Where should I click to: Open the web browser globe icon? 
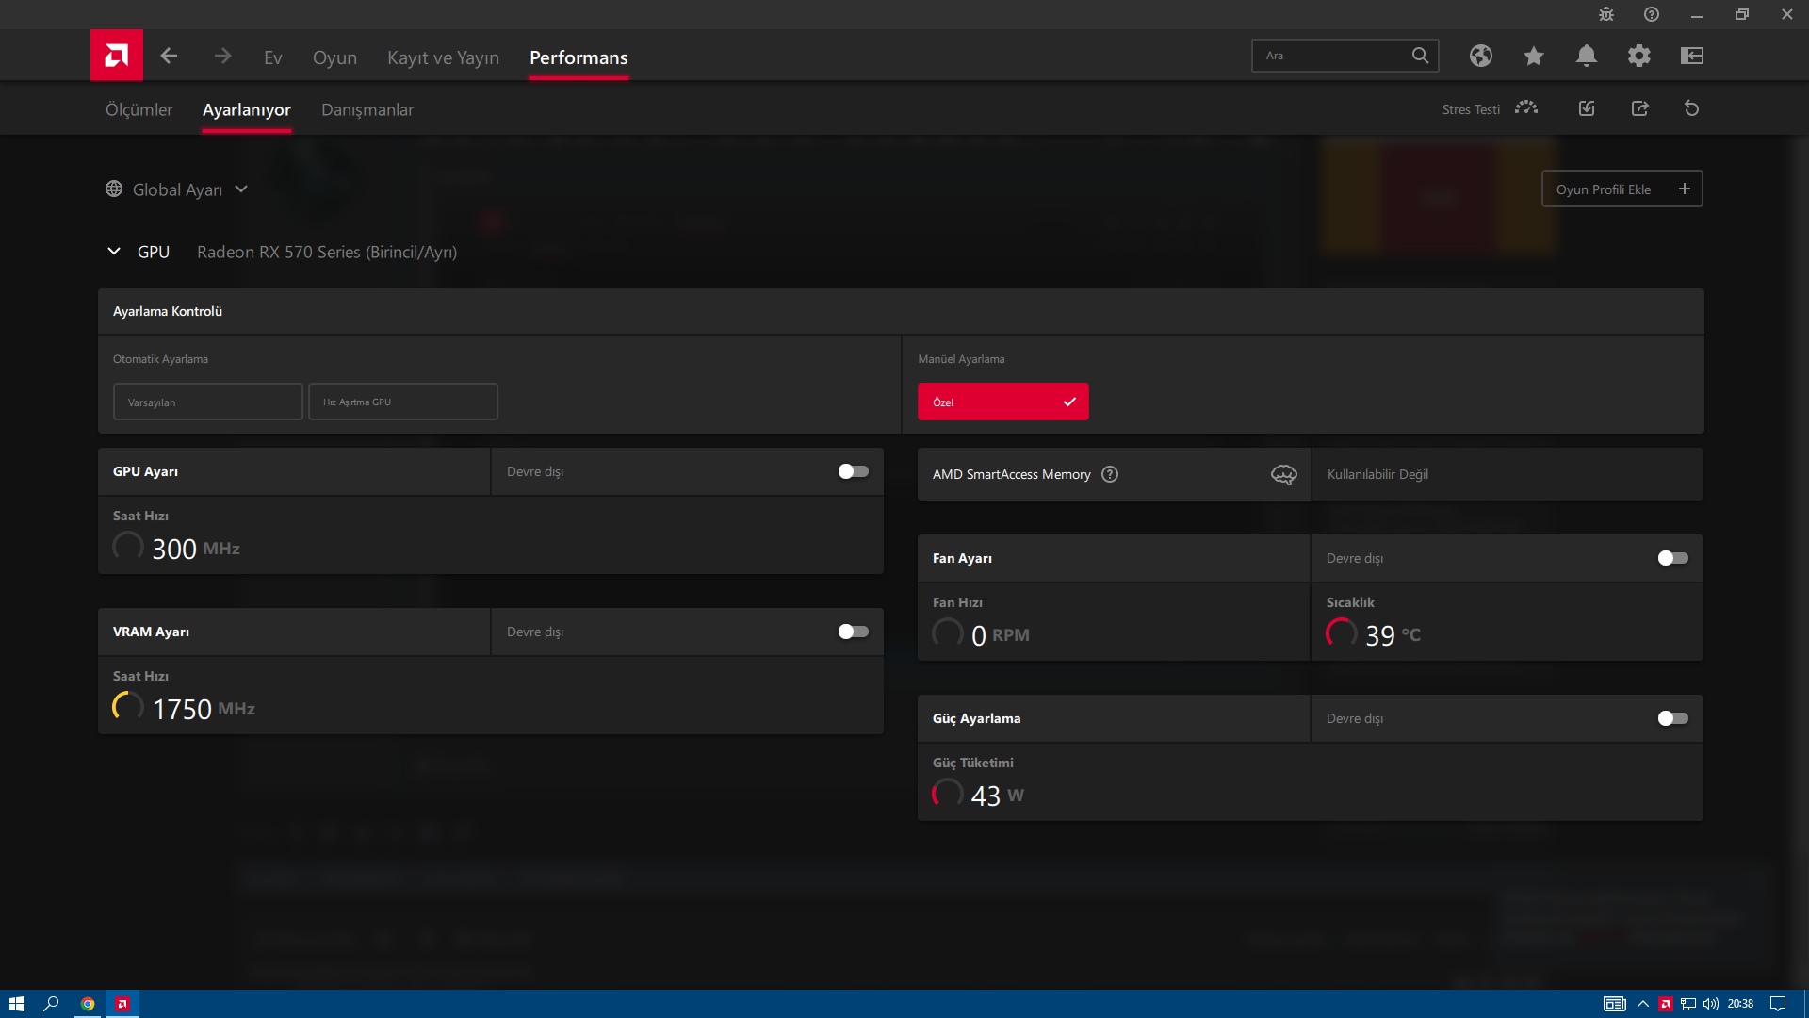1480,57
